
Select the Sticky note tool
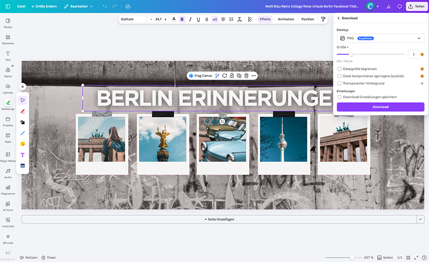[23, 144]
